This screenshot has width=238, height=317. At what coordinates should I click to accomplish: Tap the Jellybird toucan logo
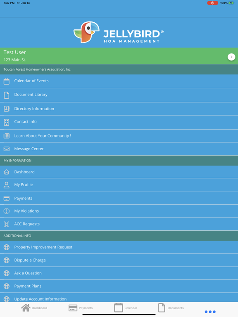pos(86,32)
